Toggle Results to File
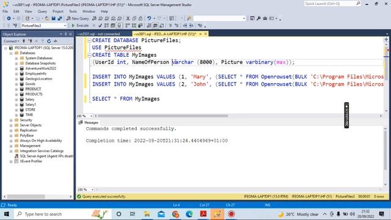The image size is (391, 220). coord(161,26)
